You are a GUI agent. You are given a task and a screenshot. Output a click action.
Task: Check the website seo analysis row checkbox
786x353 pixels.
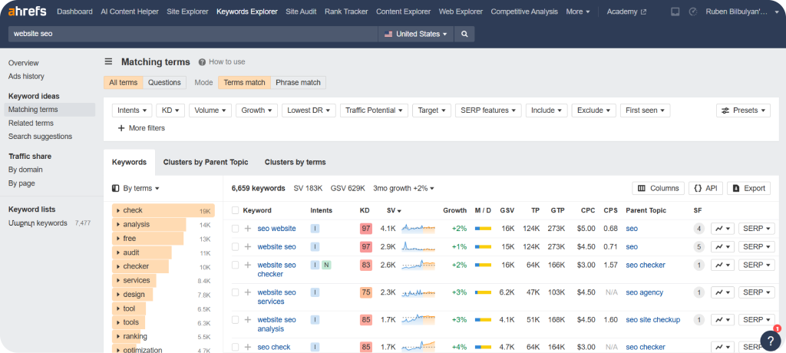[235, 320]
